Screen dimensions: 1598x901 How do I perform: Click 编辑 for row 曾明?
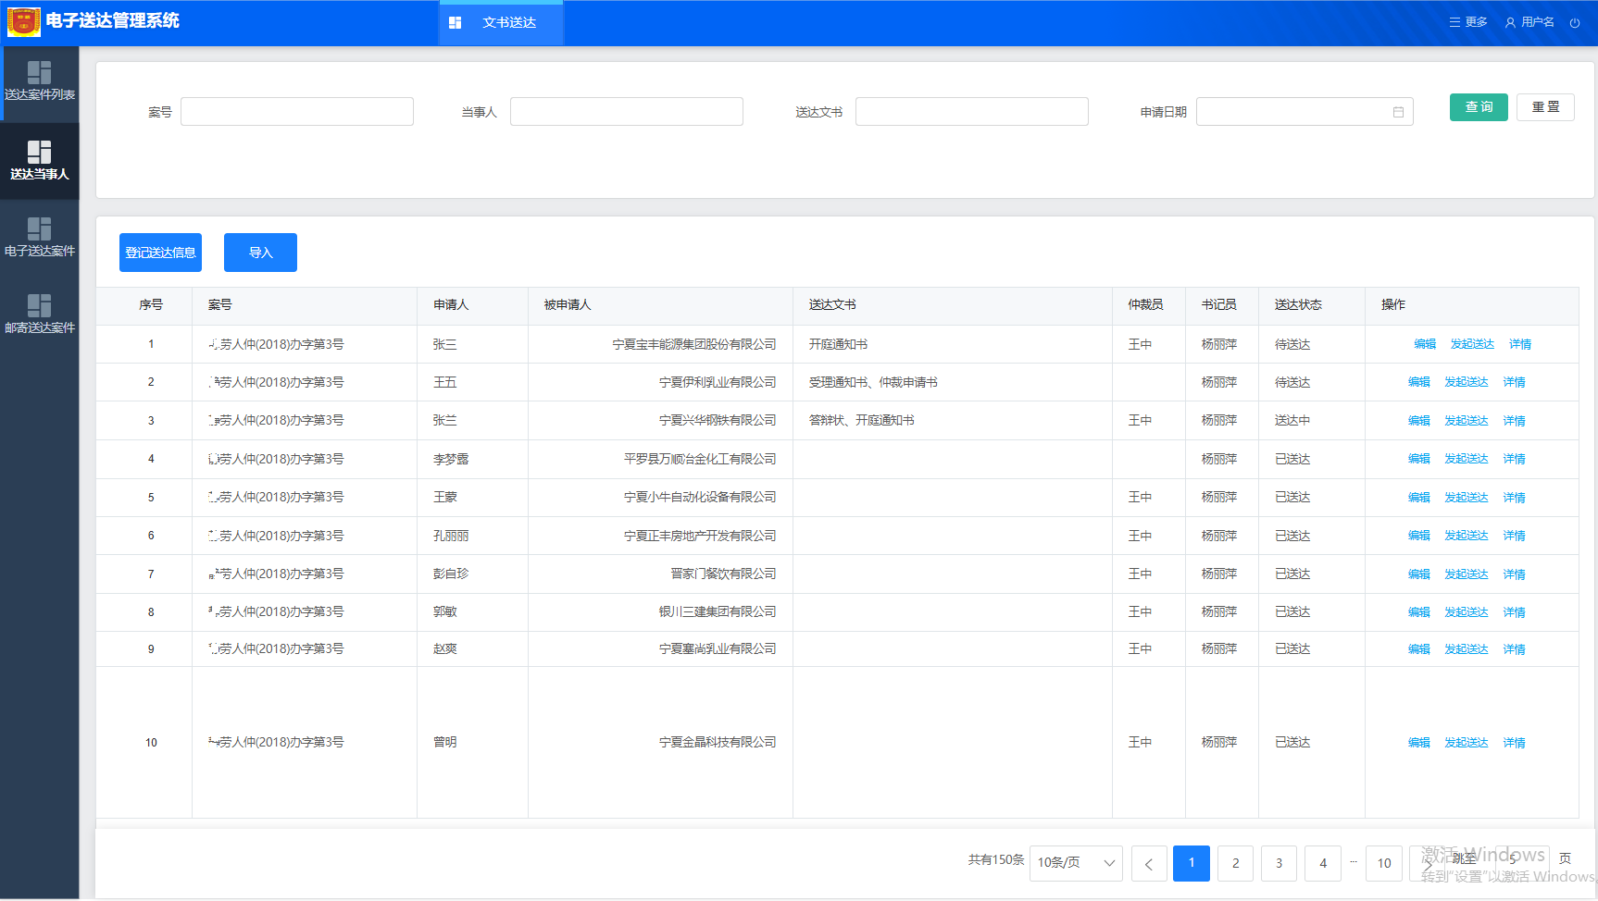pyautogui.click(x=1419, y=743)
